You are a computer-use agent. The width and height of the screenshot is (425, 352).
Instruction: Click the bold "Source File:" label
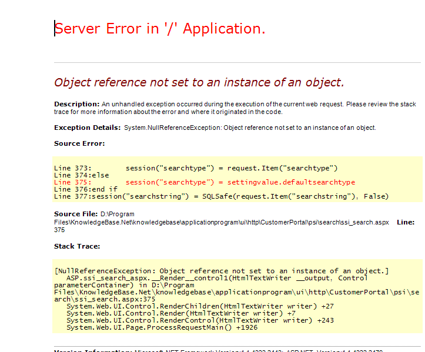[76, 214]
